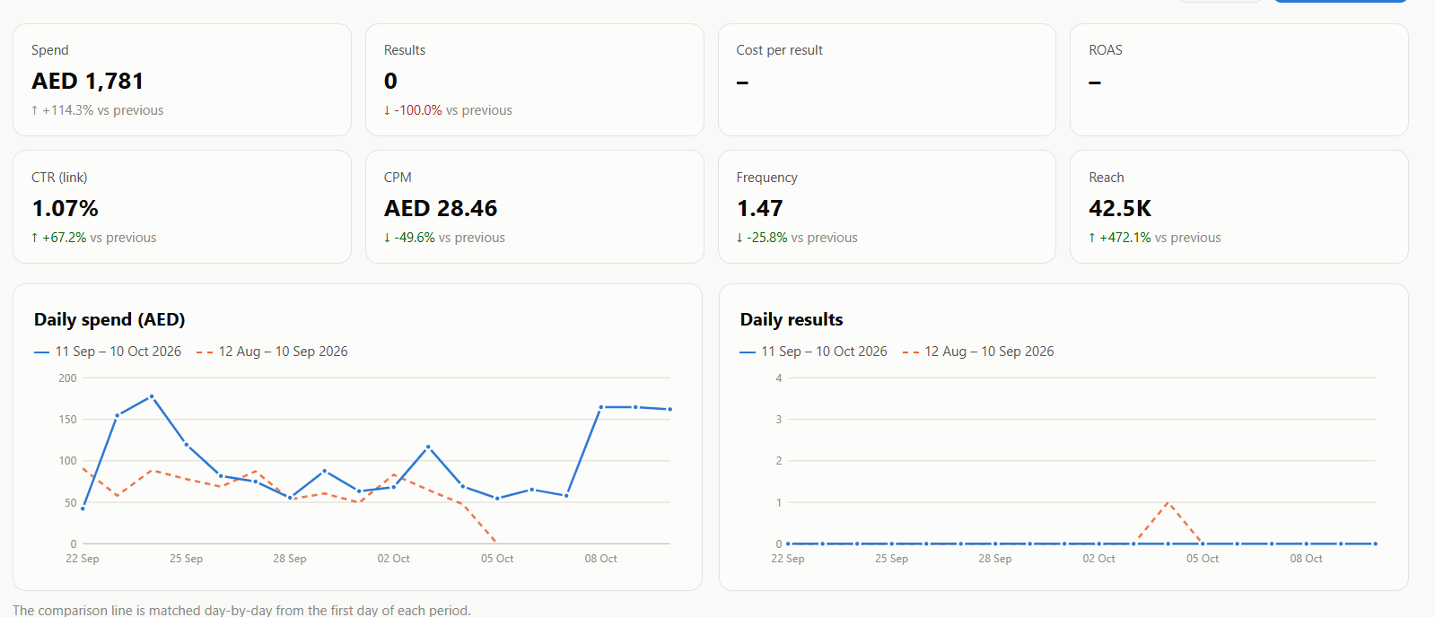Click the Results card heading
This screenshot has width=1435, height=617.
click(x=405, y=50)
